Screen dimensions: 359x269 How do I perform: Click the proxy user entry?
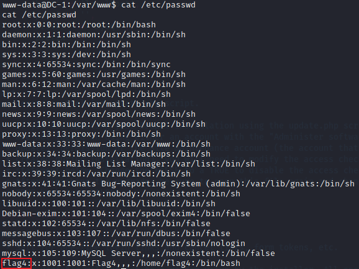[x=81, y=134]
